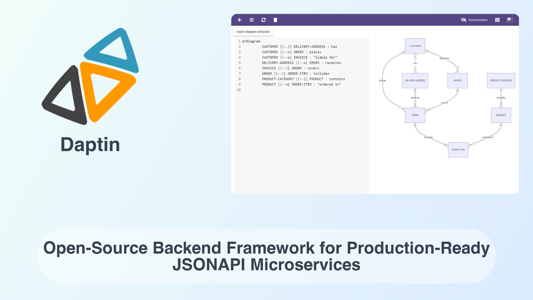The width and height of the screenshot is (533, 300).
Task: Click the refresh icon in toolbar
Action: tap(263, 20)
